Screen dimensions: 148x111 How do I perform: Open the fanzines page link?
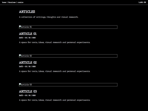[12, 2]
